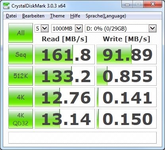Click the CrystalDiskMark title bar icon

(6, 6)
